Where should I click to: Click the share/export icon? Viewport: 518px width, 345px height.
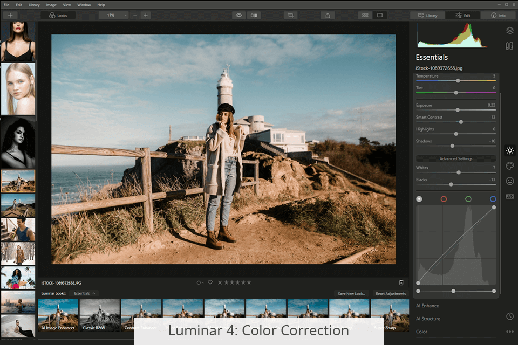click(x=328, y=15)
